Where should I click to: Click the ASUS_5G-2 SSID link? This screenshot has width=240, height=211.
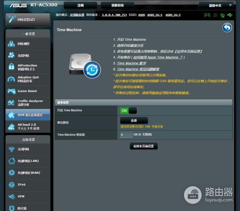pos(173,15)
